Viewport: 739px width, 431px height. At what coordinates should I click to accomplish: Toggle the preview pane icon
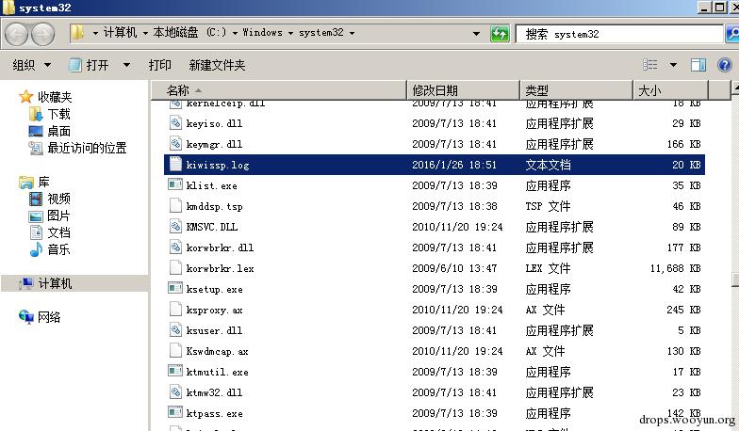[x=698, y=65]
